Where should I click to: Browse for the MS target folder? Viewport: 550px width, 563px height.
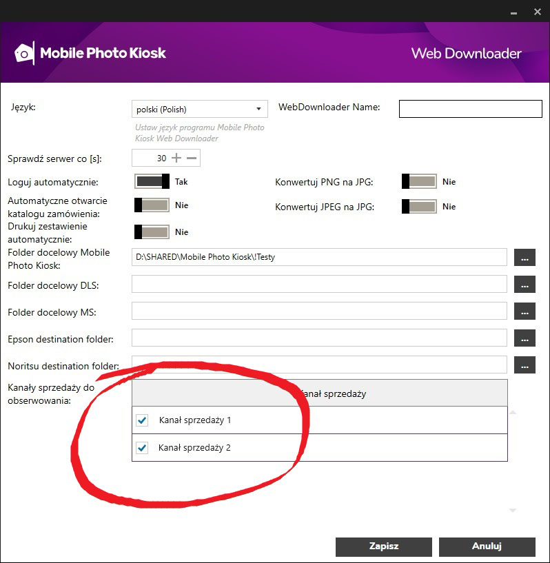524,311
